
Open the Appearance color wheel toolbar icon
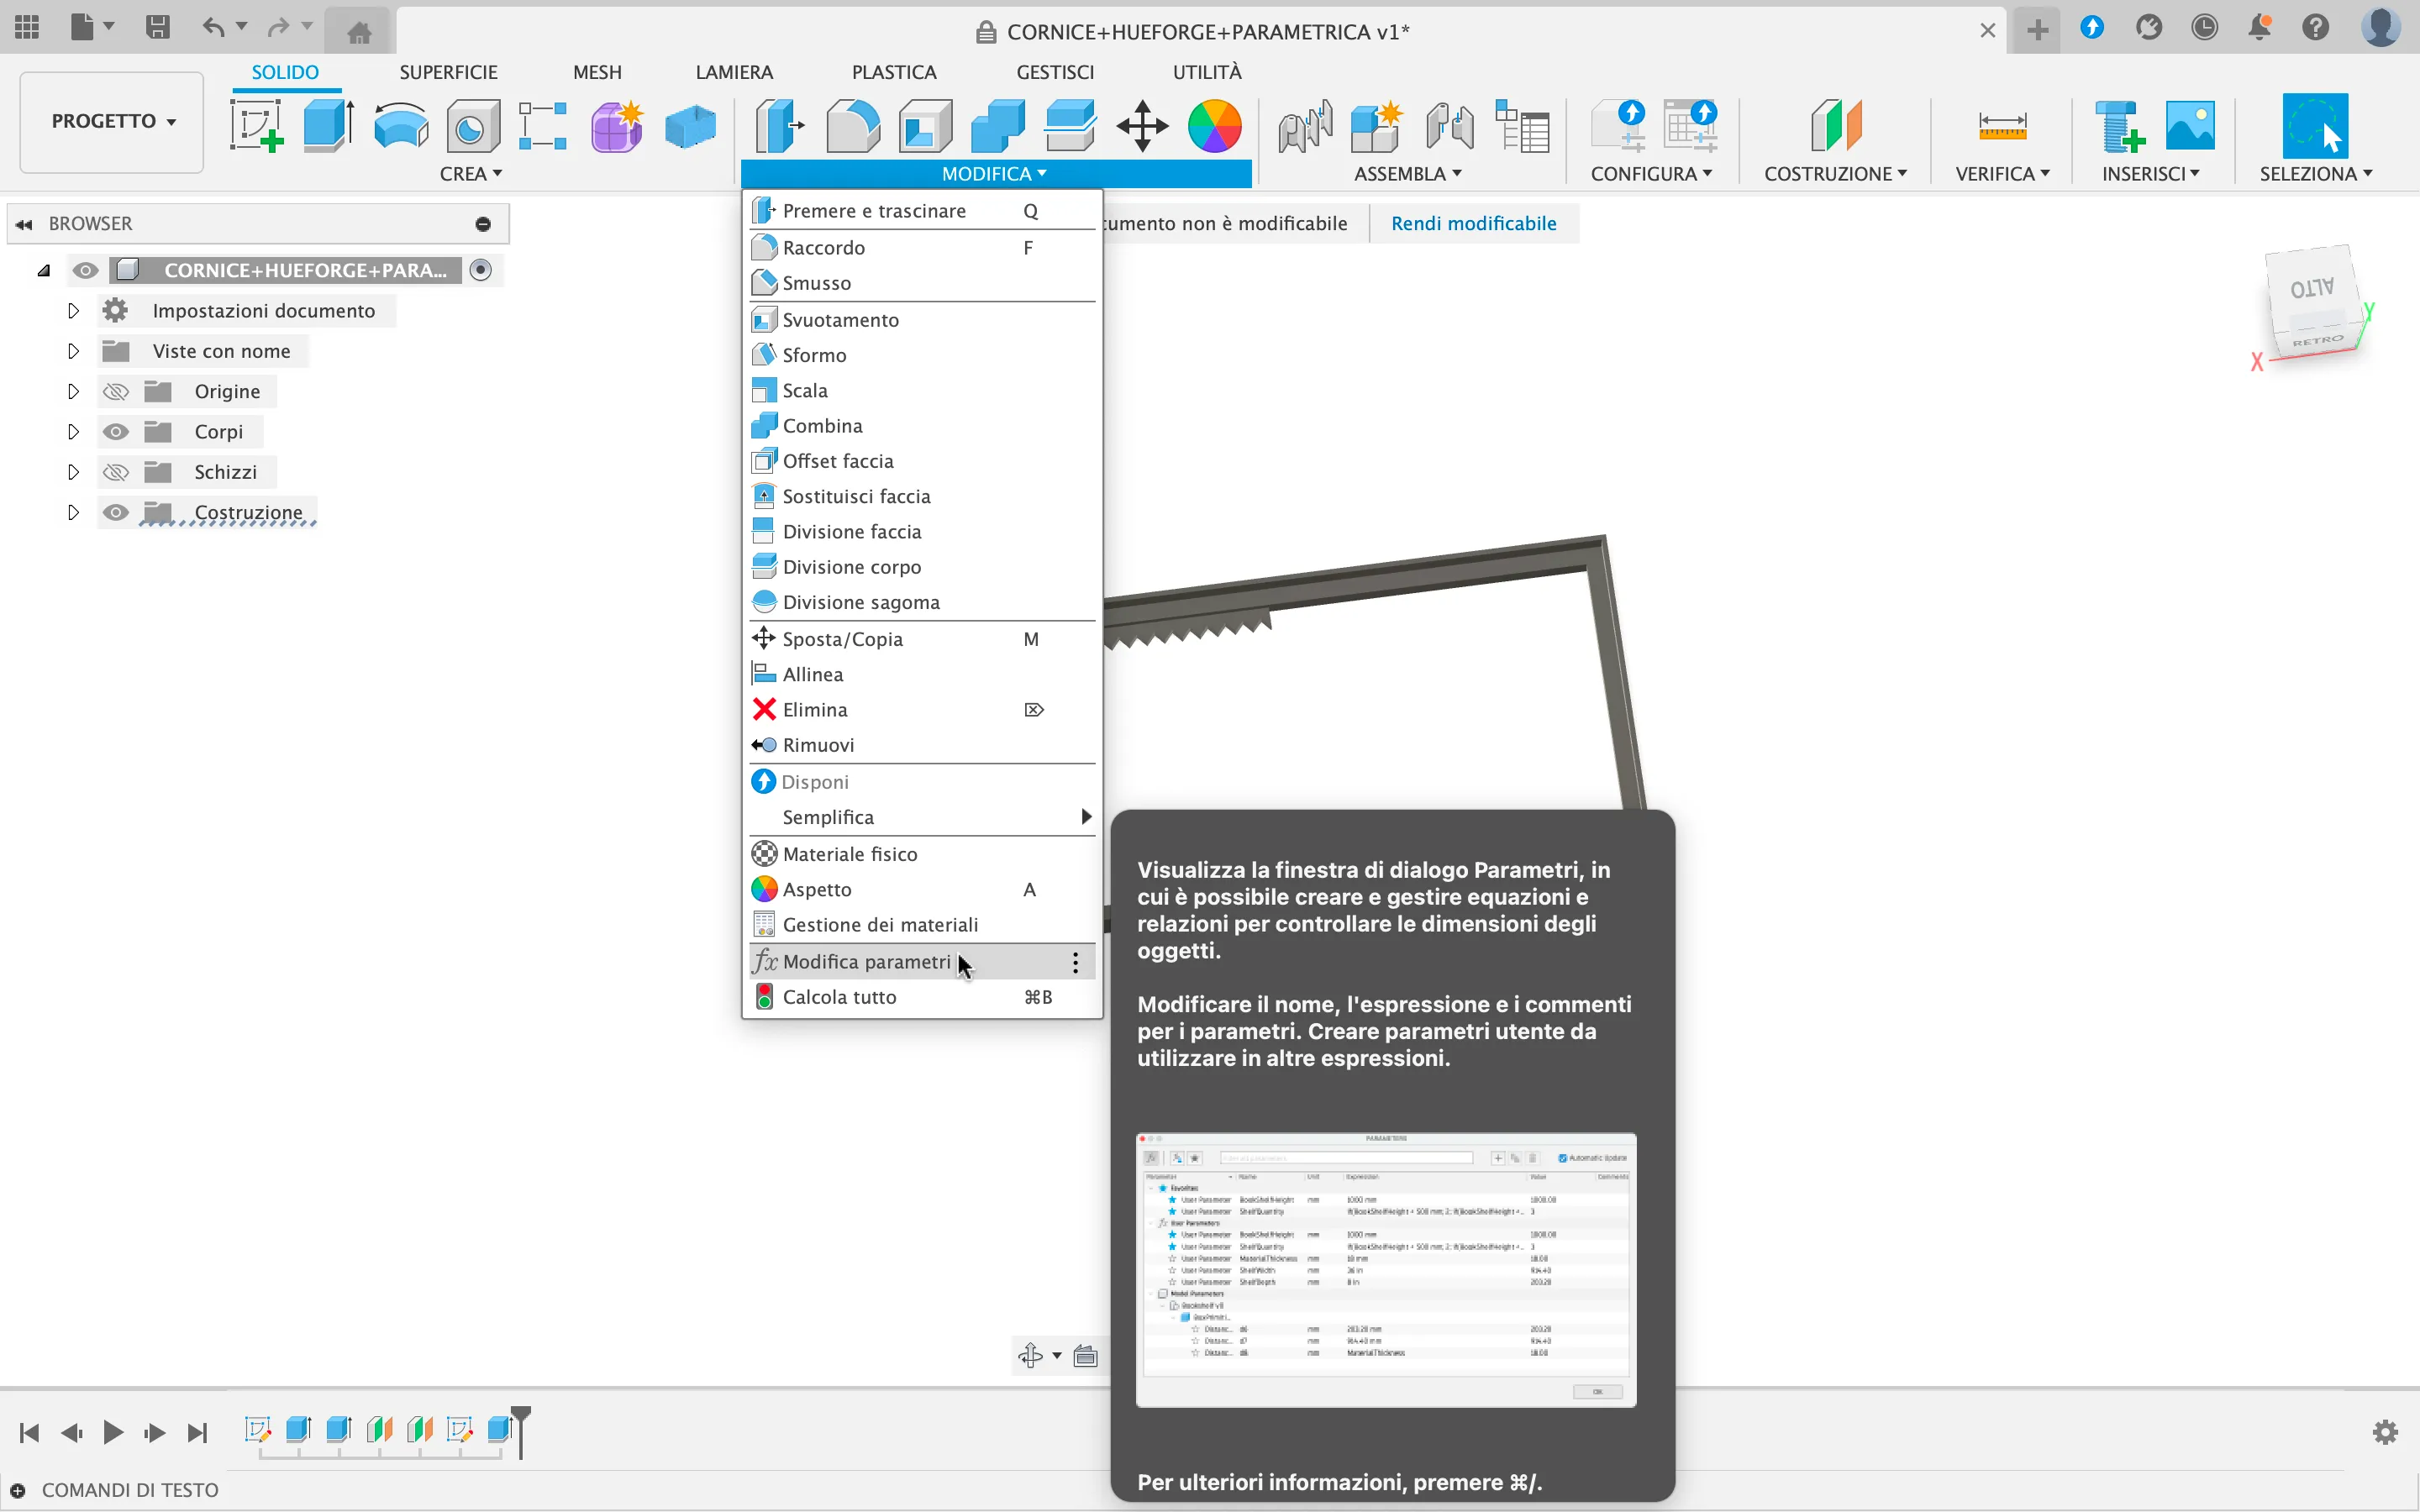pos(1214,127)
